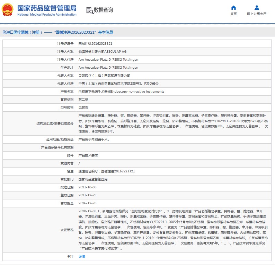275x265 pixels.
Task: Click the 注册人住所 address value
Action: click(108, 60)
